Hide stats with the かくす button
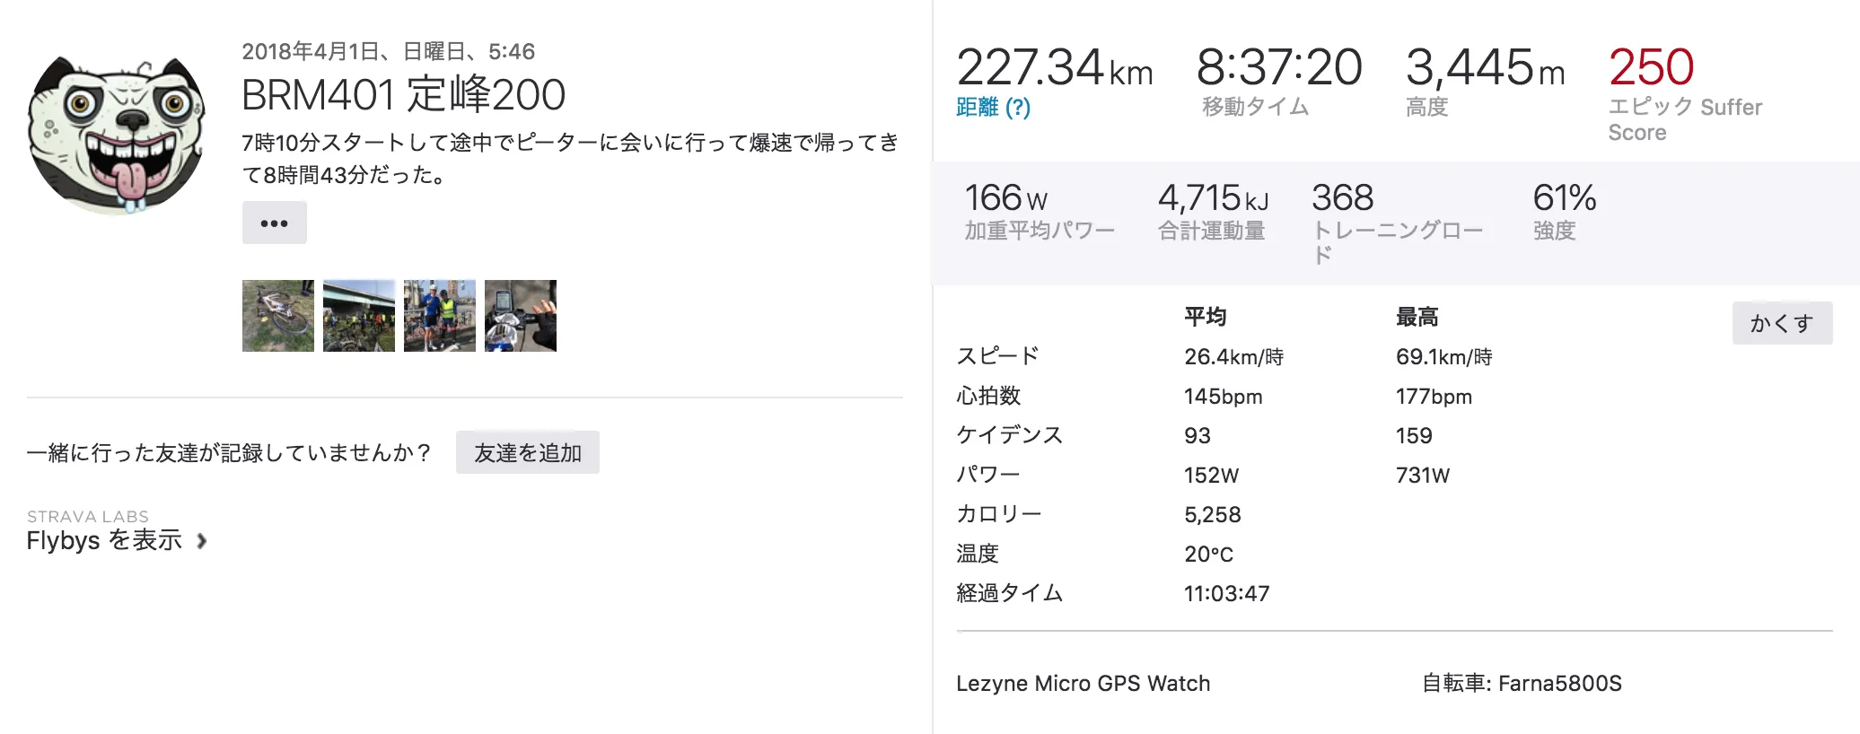Viewport: 1860px width, 734px height. click(x=1782, y=323)
